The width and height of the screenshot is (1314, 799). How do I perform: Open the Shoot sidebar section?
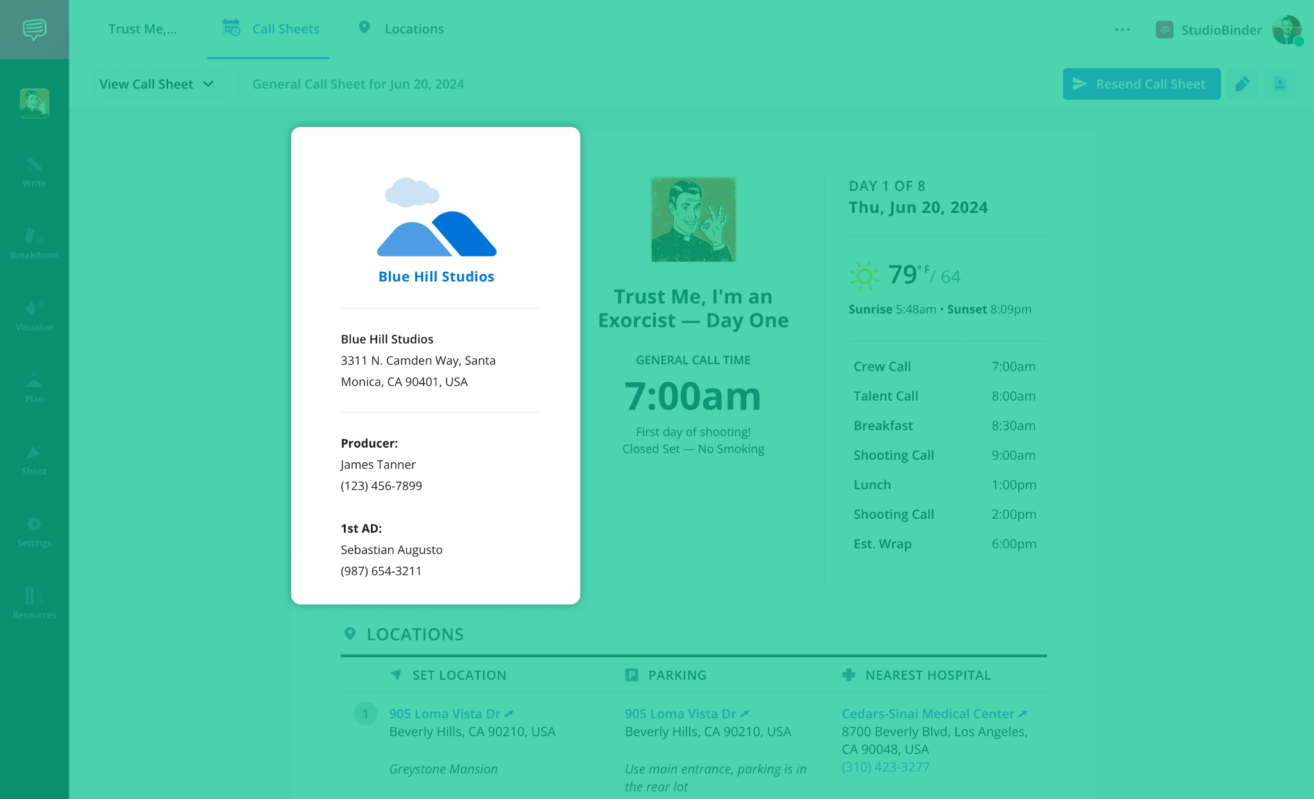(x=34, y=460)
